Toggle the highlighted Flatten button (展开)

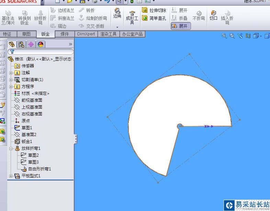click(x=181, y=26)
